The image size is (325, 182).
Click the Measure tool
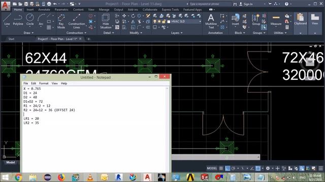[x=276, y=20]
